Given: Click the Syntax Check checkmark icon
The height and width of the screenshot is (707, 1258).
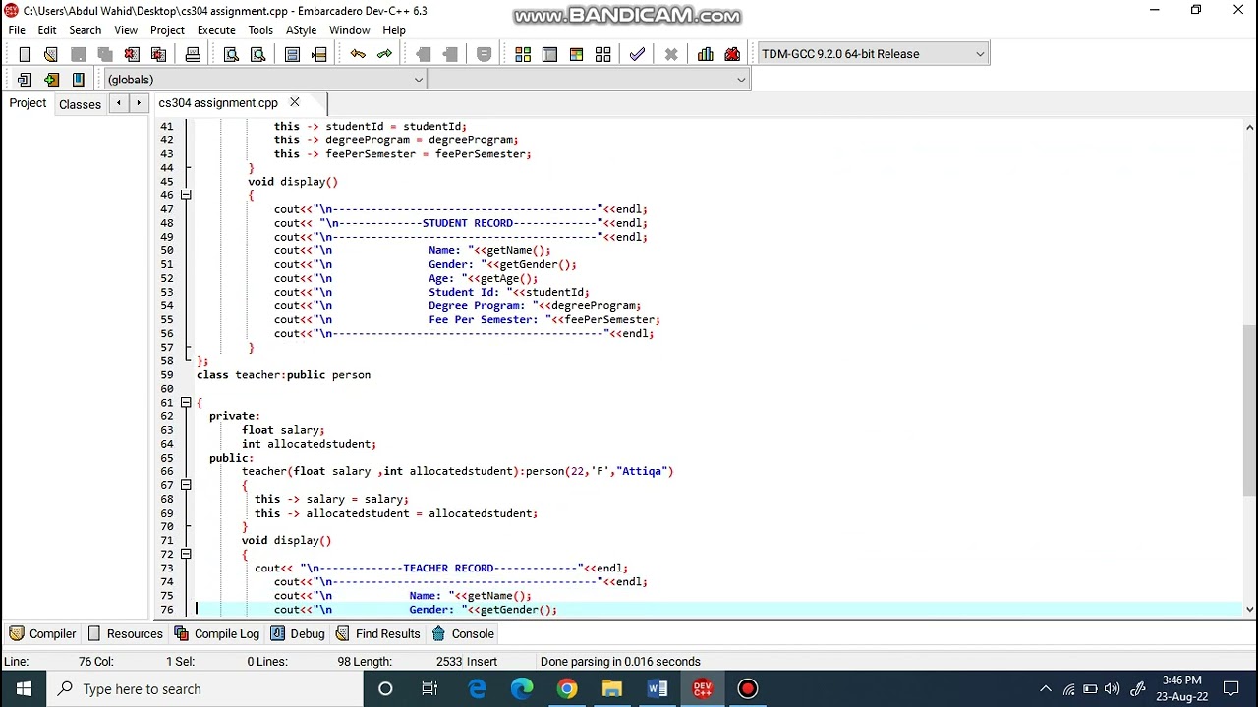Looking at the screenshot, I should [x=637, y=54].
